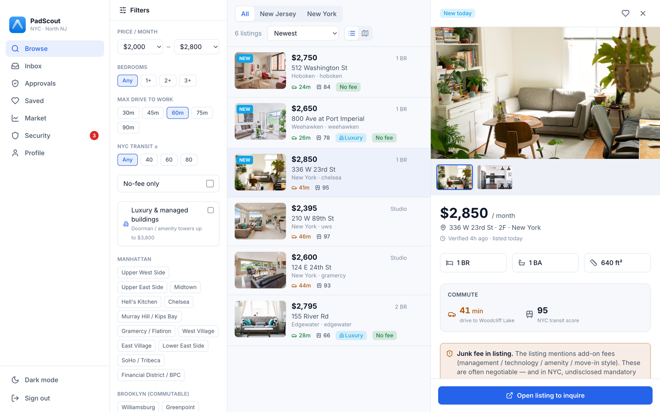The height and width of the screenshot is (412, 660).
Task: Open 512 Washington St listing thumbnail
Action: [260, 70]
